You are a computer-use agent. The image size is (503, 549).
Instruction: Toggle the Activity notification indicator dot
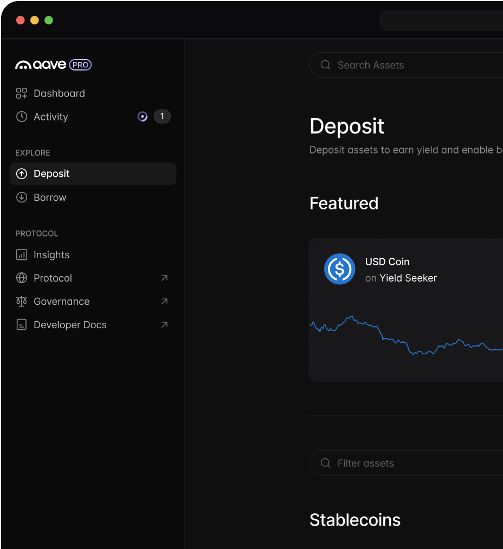point(142,116)
